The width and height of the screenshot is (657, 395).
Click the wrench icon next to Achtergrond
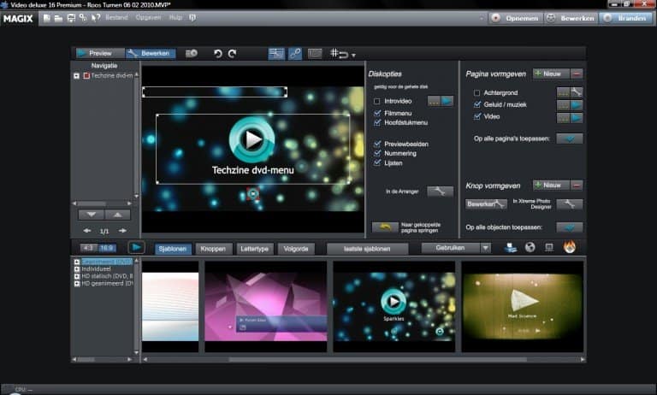pos(576,92)
